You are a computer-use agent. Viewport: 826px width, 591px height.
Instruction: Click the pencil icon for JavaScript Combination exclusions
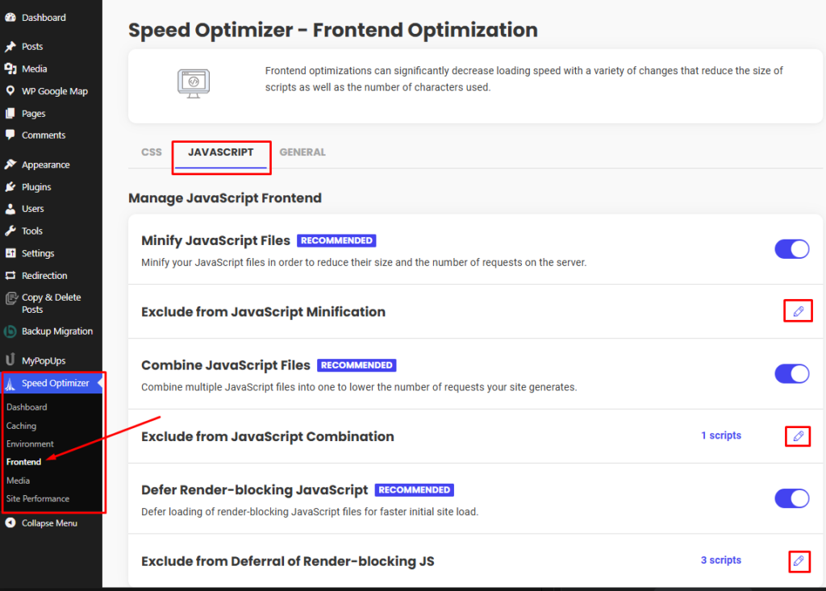tap(798, 436)
